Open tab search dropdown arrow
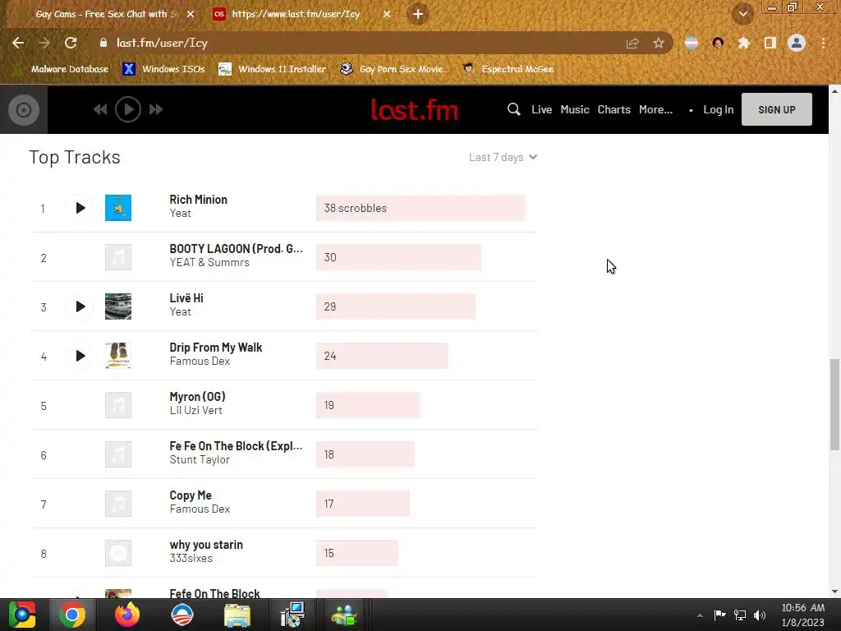The image size is (841, 631). tap(742, 14)
